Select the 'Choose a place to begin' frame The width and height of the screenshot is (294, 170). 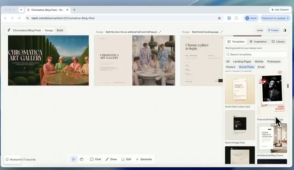pos(202,60)
